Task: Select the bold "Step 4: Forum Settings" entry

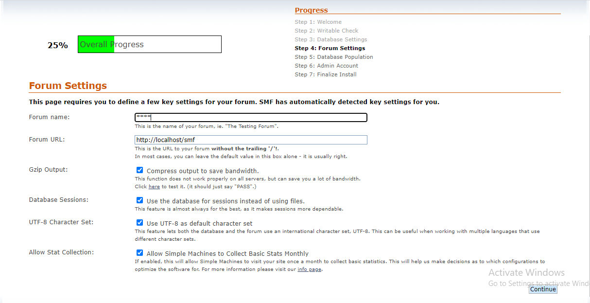Action: tap(330, 48)
